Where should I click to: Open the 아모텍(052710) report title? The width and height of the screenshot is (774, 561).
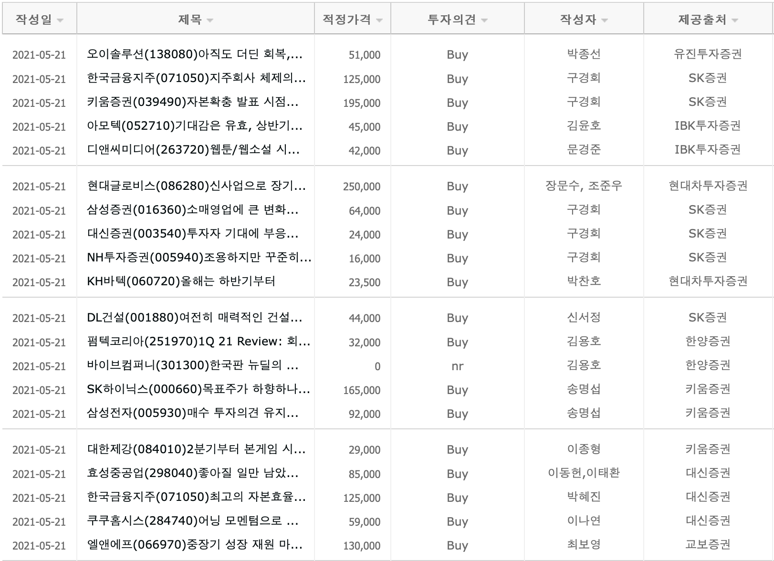pyautogui.click(x=195, y=126)
